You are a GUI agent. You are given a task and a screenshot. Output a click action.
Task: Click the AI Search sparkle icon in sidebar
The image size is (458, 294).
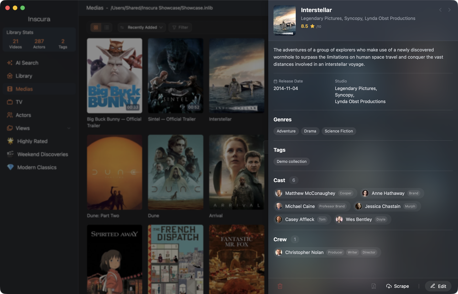pos(10,63)
